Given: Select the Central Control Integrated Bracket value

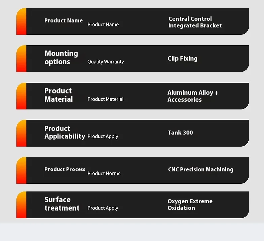Looking at the screenshot, I should coord(195,22).
